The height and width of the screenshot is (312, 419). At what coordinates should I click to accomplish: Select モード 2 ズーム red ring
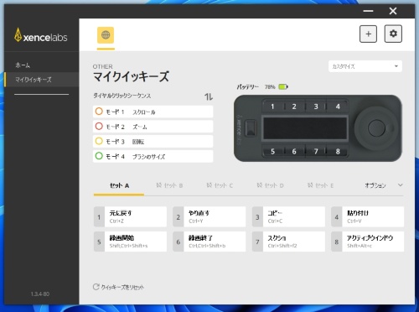pos(99,126)
